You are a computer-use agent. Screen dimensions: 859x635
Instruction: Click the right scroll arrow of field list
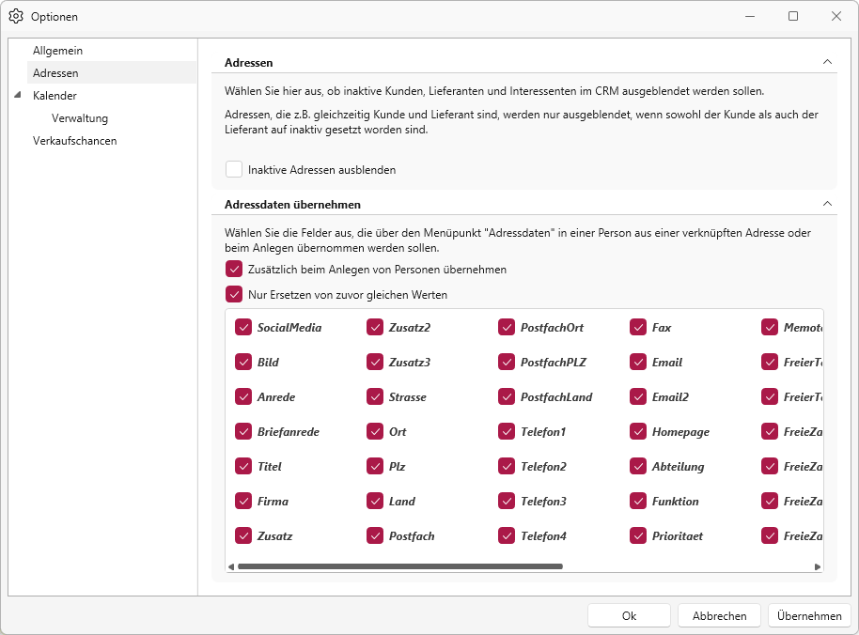coord(818,566)
